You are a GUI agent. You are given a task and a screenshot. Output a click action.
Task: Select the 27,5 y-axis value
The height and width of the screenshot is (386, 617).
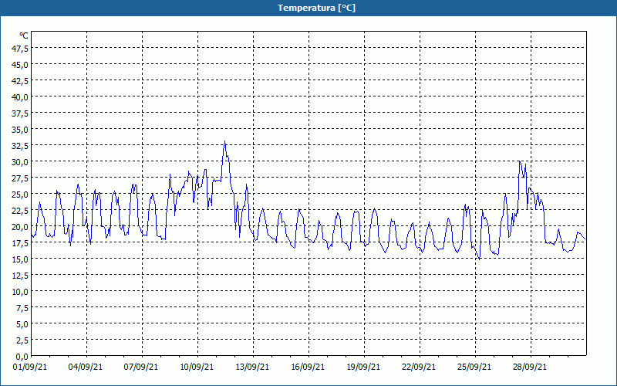pos(21,178)
